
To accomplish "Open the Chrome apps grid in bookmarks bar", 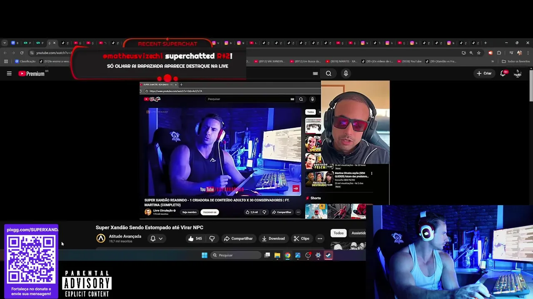I will 6,61.
